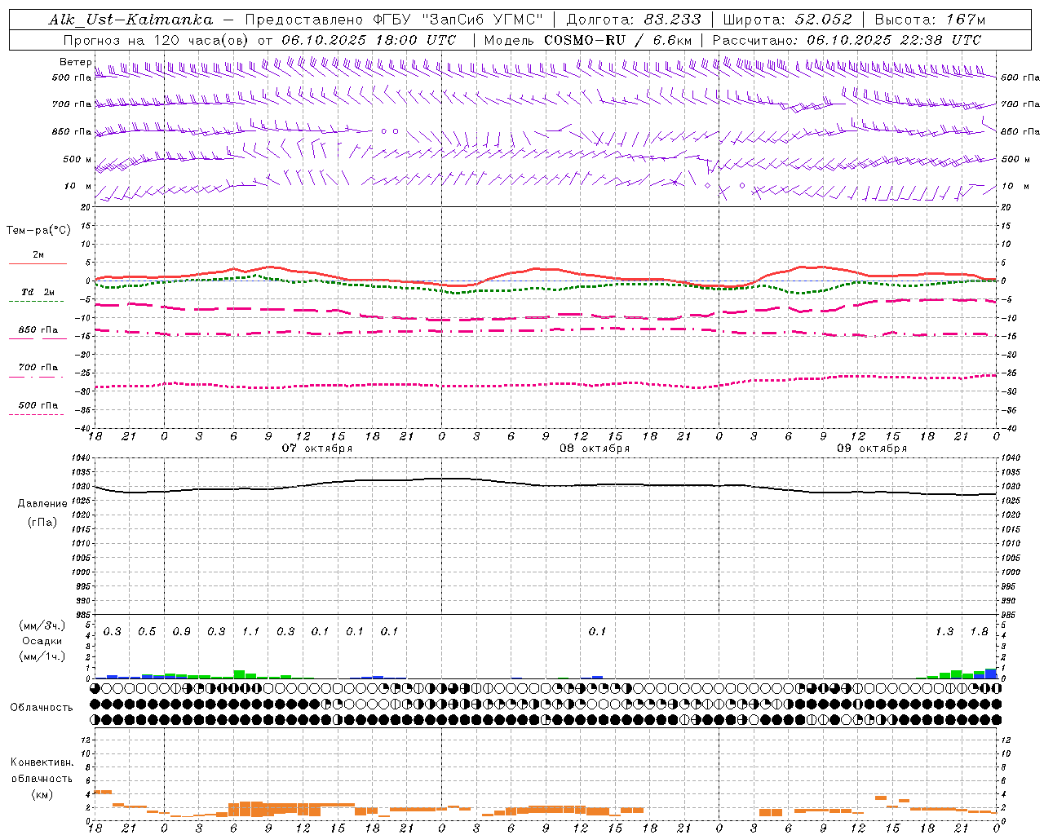This screenshot has height=835, width=1044.
Task: Click the 0.5 precipitation value
Action: pyautogui.click(x=147, y=632)
